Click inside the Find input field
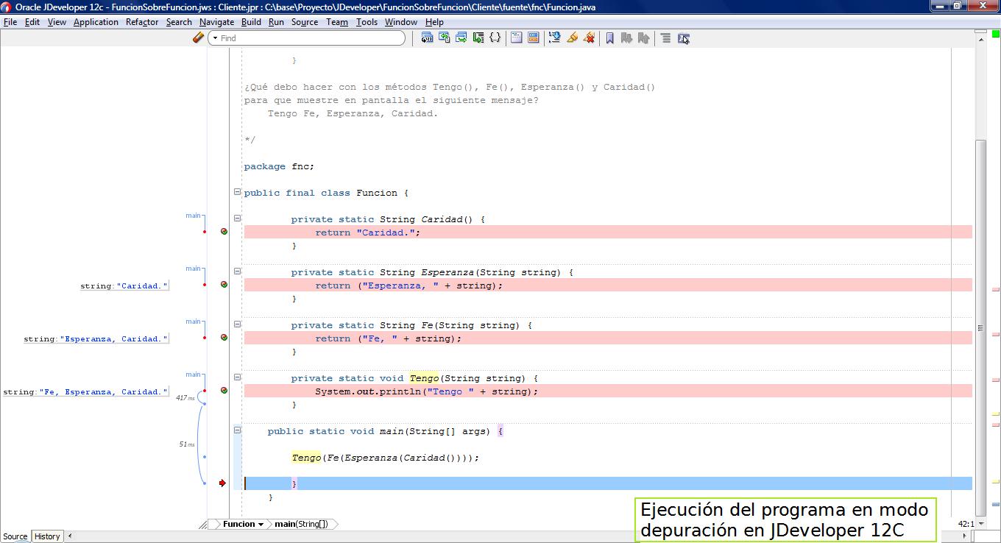1001x543 pixels. (309, 38)
